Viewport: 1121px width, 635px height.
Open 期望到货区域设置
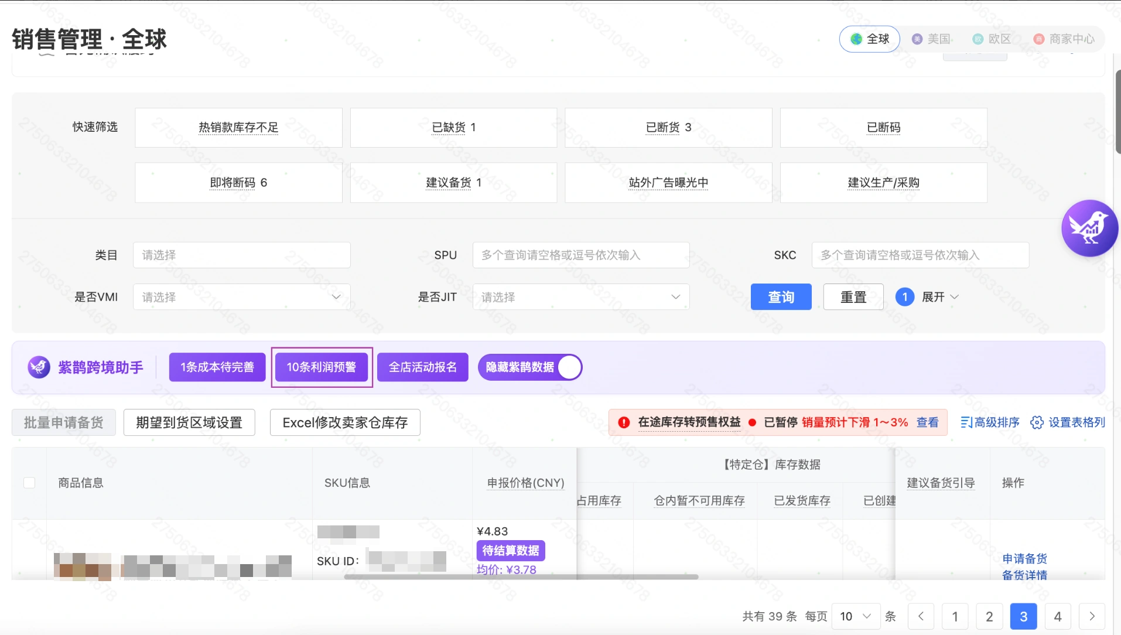pos(189,422)
